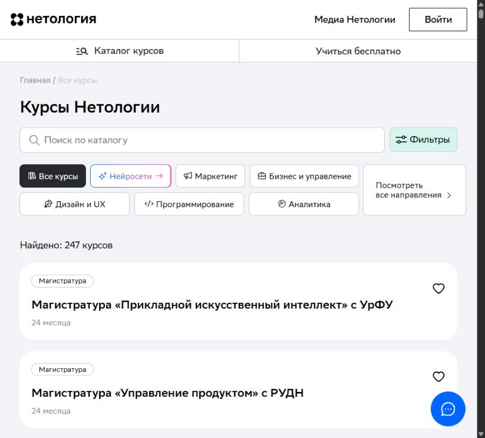Click the Нетология logo
Screen dimensions: 485x438
pos(53,19)
